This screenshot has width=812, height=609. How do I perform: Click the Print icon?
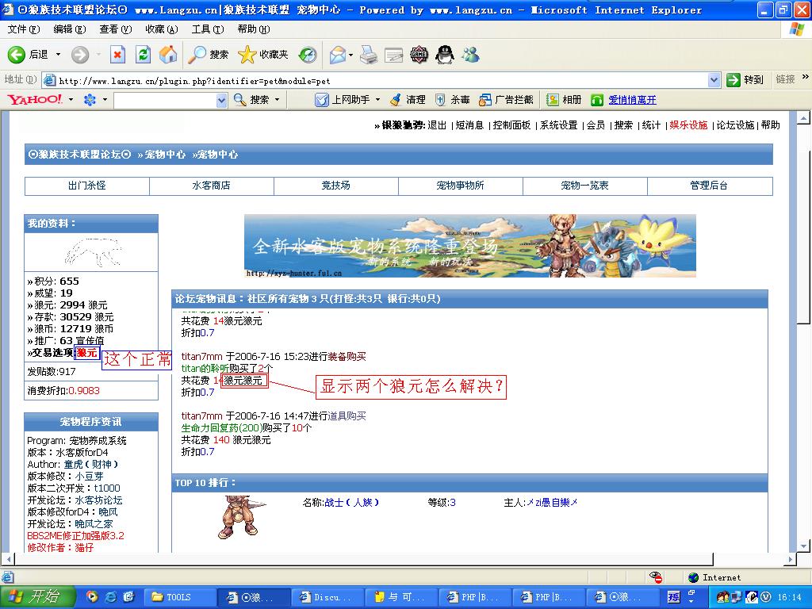pyautogui.click(x=369, y=55)
